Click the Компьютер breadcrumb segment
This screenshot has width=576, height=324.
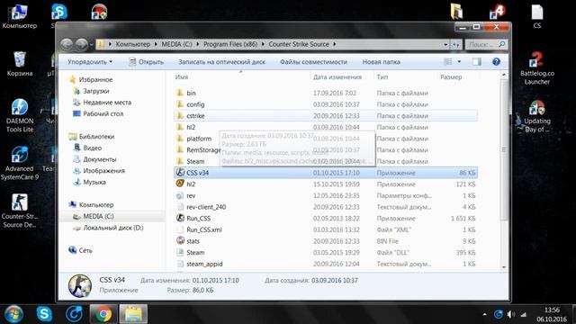[x=133, y=44]
